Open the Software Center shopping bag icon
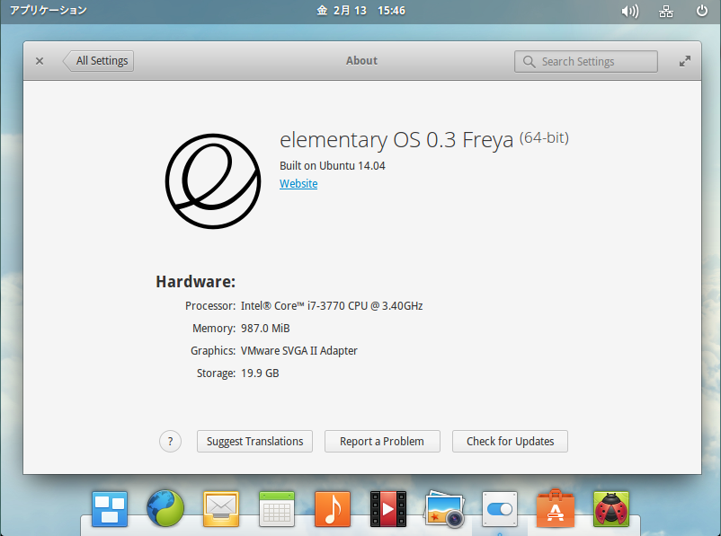Screen dimensions: 721x536 click(x=556, y=508)
